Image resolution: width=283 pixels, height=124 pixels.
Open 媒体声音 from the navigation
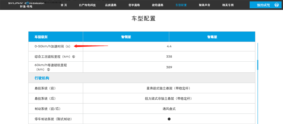(x=204, y=5)
